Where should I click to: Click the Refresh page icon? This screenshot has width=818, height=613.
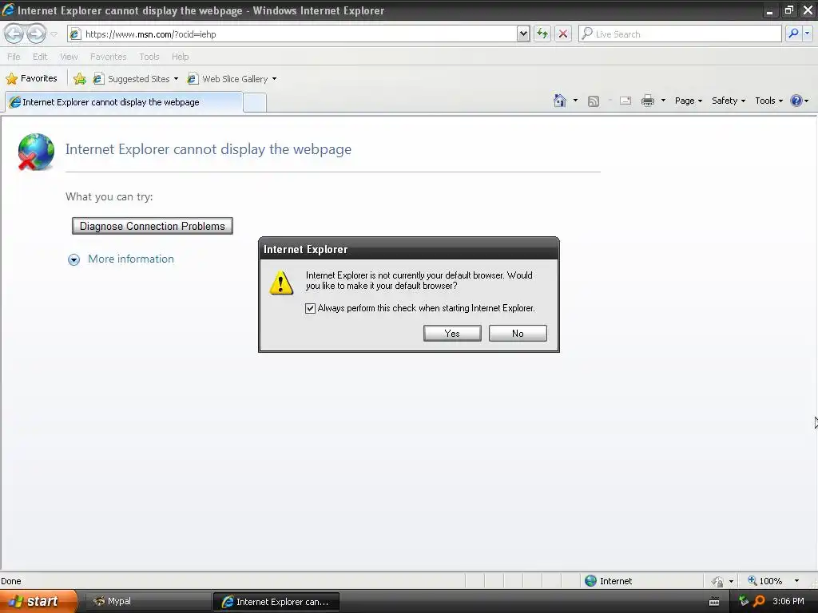542,34
